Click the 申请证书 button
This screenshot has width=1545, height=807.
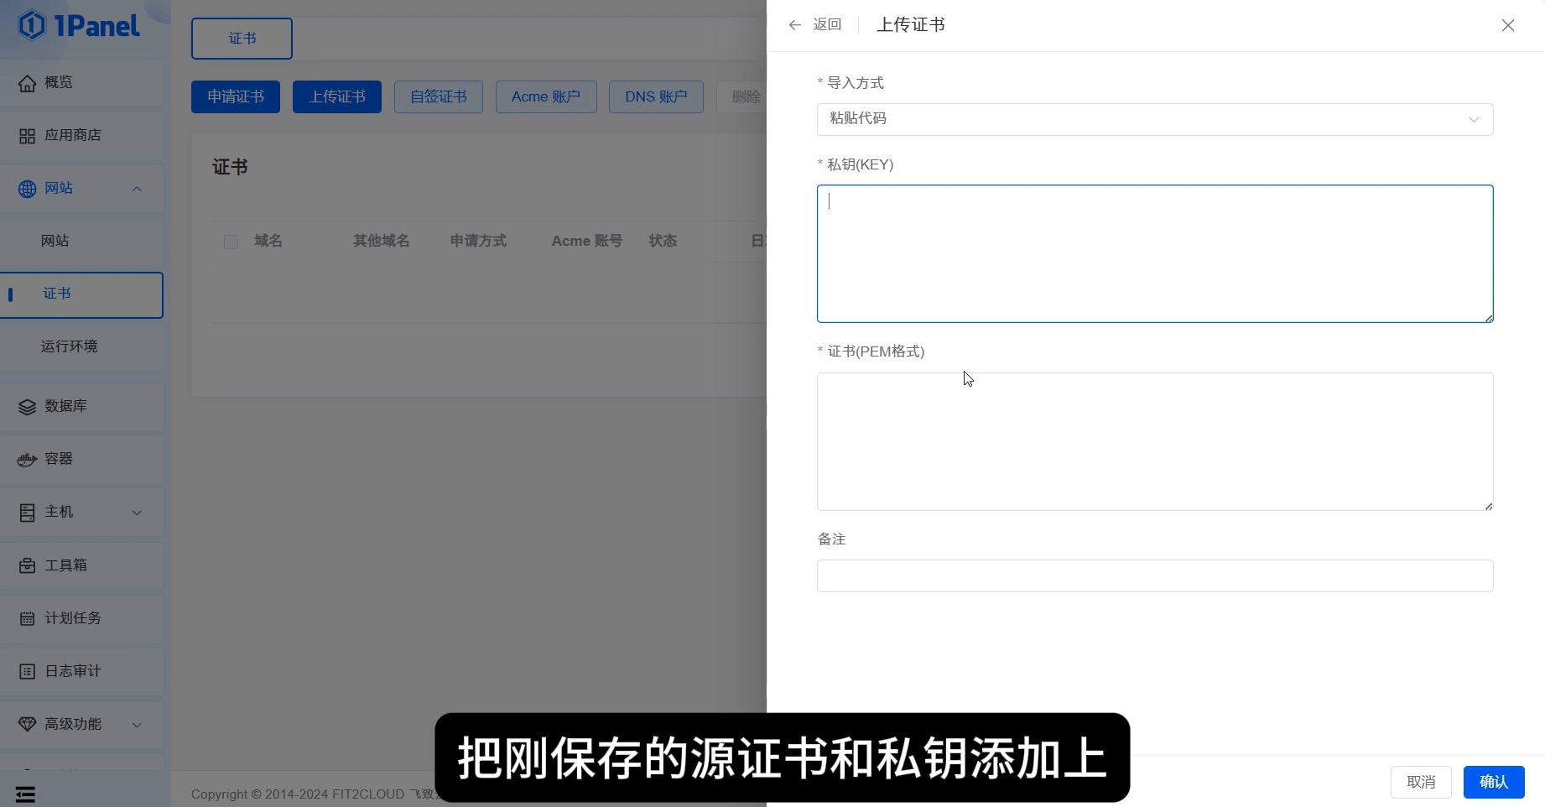[x=236, y=97]
